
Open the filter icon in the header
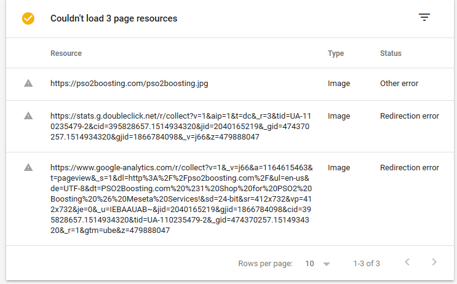pyautogui.click(x=424, y=18)
